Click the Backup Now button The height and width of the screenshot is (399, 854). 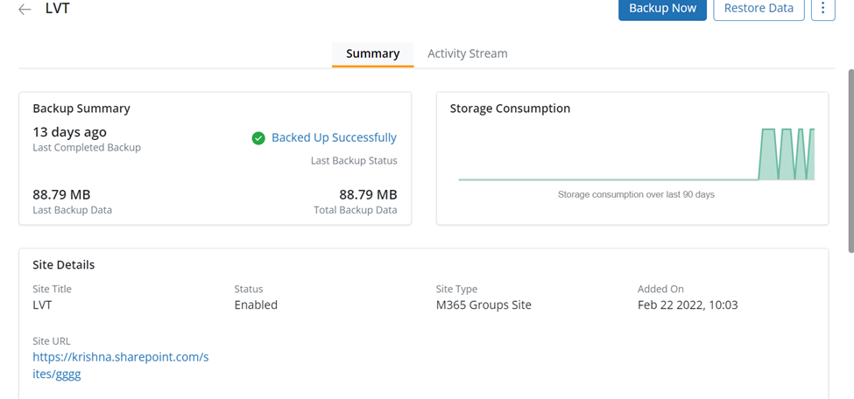662,9
